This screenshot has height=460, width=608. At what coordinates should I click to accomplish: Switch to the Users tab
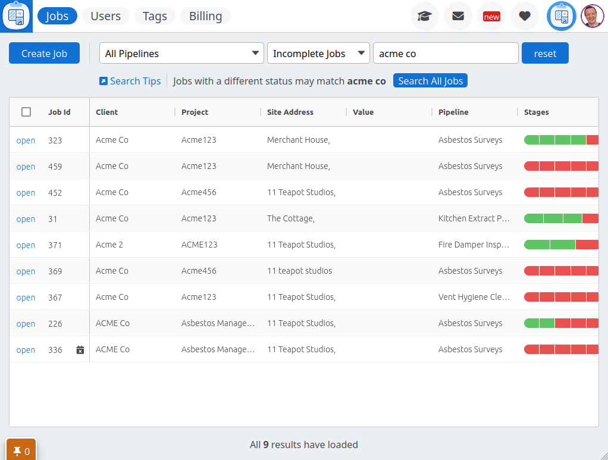[x=105, y=16]
